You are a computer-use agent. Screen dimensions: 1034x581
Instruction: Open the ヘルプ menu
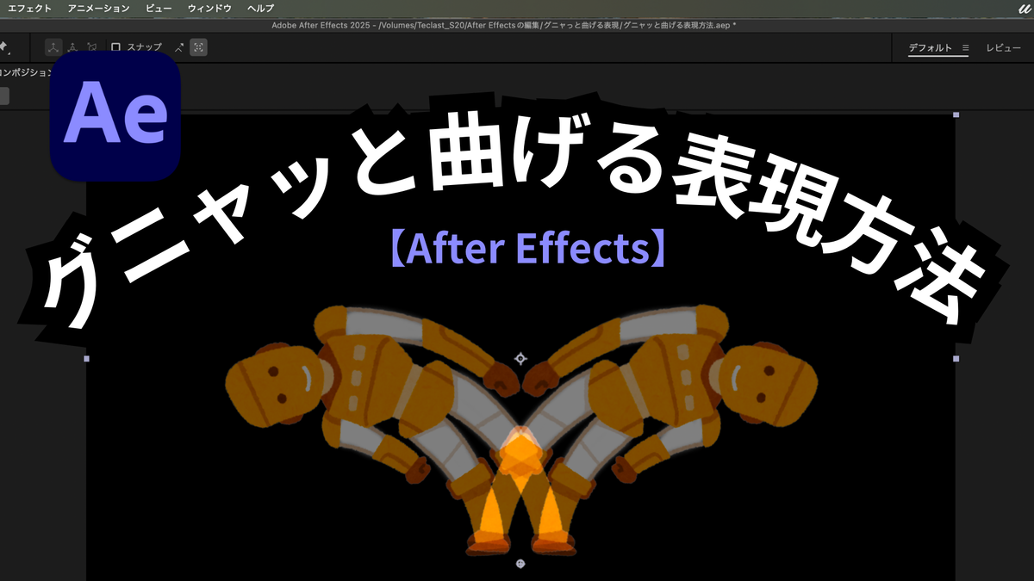click(x=260, y=8)
